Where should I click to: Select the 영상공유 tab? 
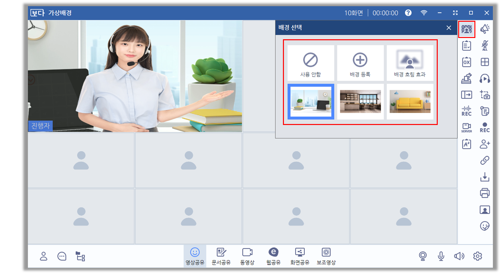point(195,256)
